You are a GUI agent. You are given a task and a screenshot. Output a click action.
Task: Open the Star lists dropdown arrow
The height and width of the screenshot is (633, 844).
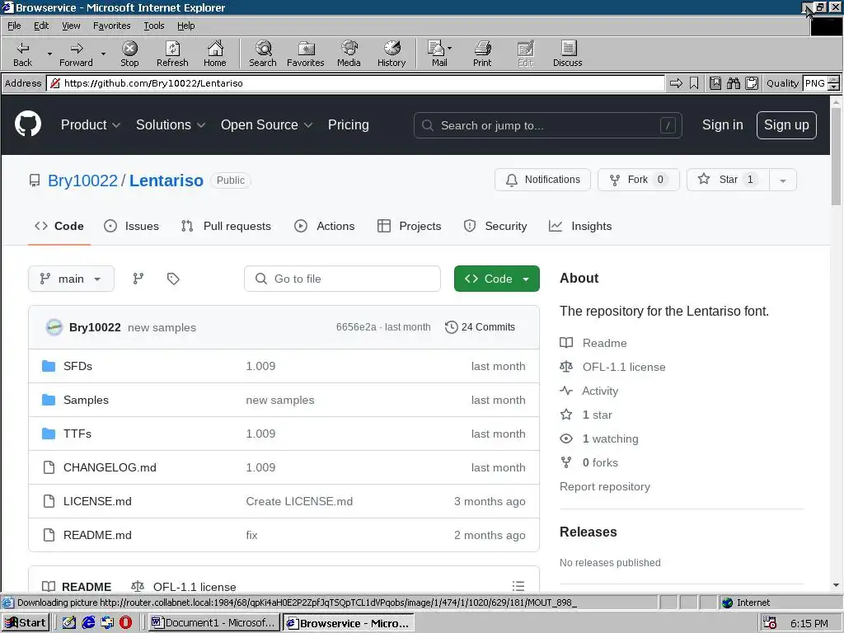[x=783, y=181]
